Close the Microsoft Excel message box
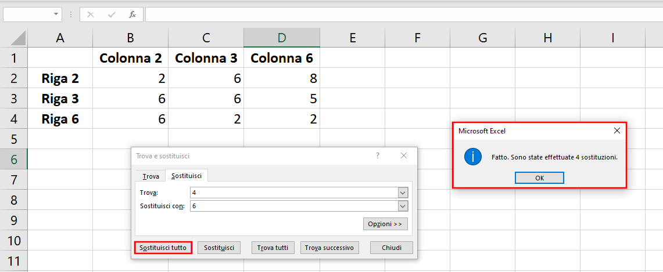663x272 pixels. pyautogui.click(x=617, y=130)
